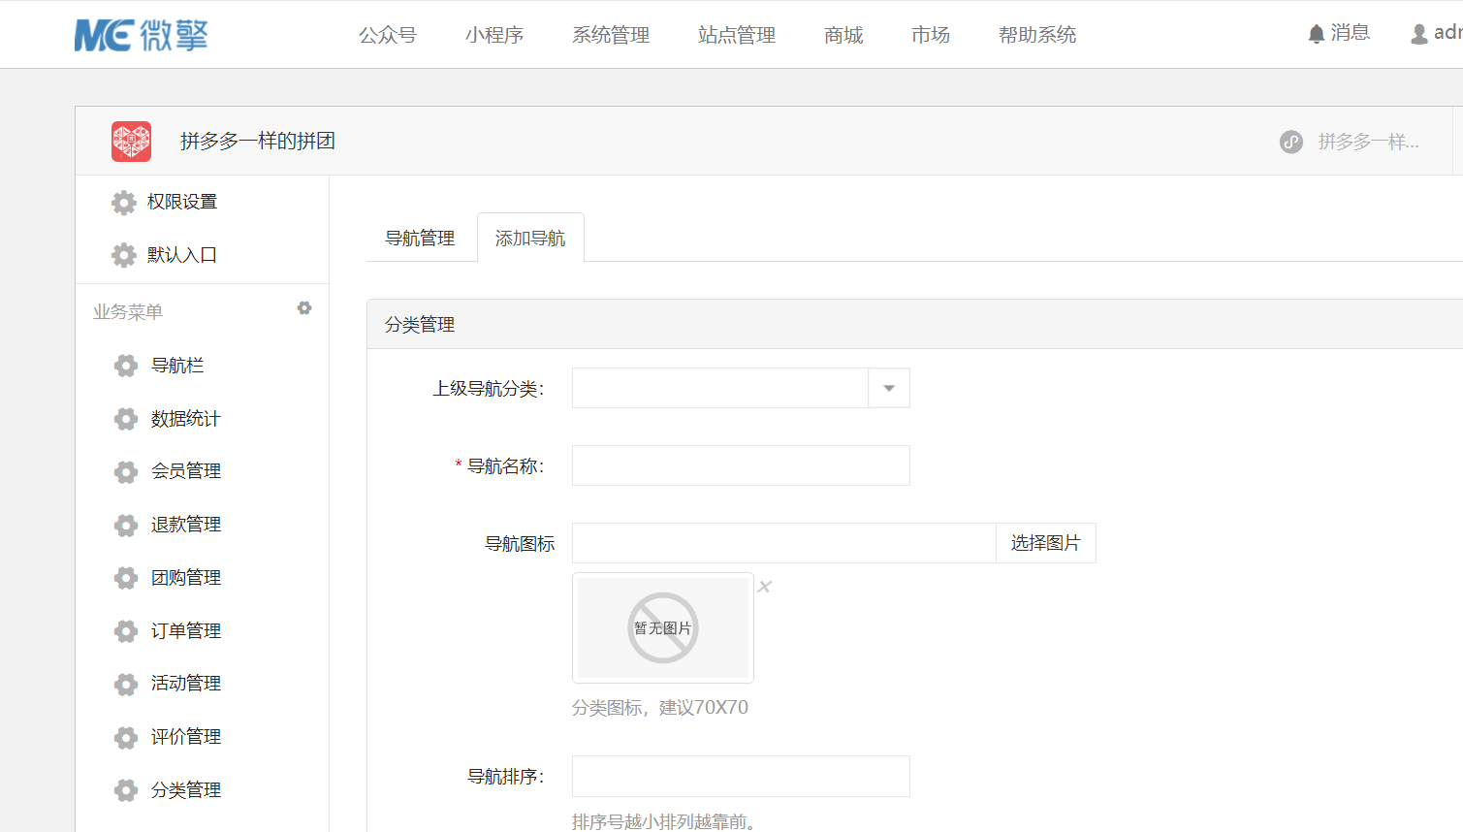Image resolution: width=1463 pixels, height=832 pixels.
Task: Open 会员管理 in the sidebar
Action: pos(186,471)
